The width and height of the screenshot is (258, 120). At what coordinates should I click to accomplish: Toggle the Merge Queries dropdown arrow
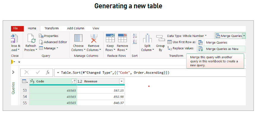tap(244, 36)
